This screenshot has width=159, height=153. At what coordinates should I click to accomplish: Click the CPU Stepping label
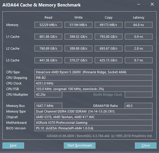17,78
